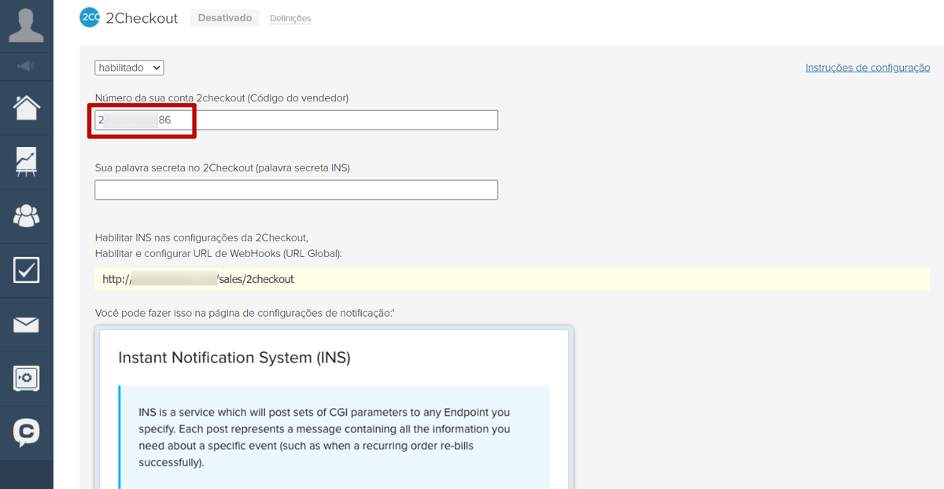Image resolution: width=944 pixels, height=489 pixels.
Task: Open the user profile avatar icon
Action: coord(26,24)
